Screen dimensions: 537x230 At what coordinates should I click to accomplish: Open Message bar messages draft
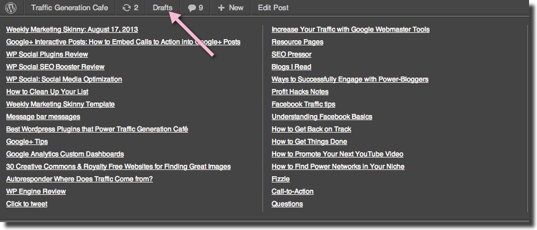pos(43,117)
